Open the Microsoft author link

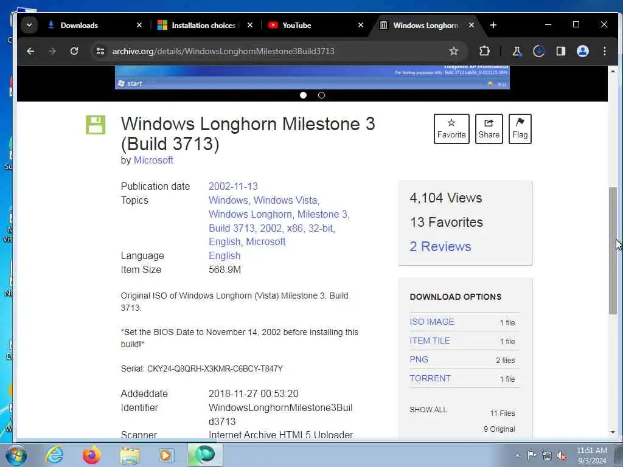click(x=153, y=160)
